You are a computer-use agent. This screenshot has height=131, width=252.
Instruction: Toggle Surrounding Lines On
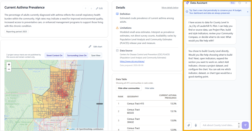tap(77, 55)
